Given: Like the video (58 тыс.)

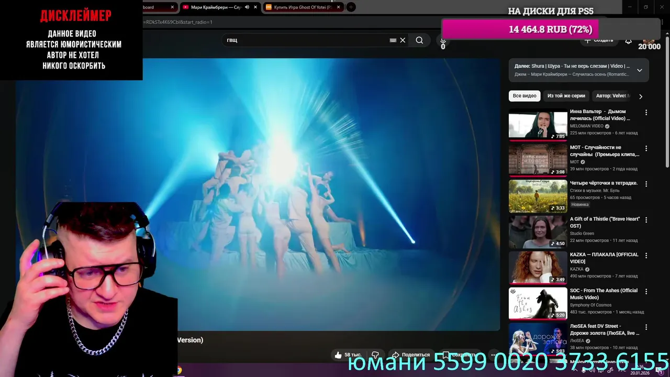Looking at the screenshot, I should 348,354.
